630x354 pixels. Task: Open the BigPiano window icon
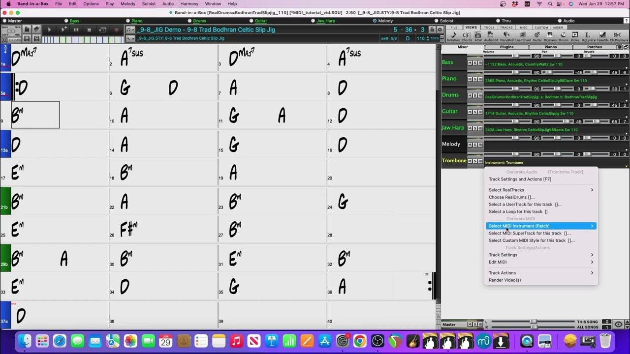click(x=550, y=35)
